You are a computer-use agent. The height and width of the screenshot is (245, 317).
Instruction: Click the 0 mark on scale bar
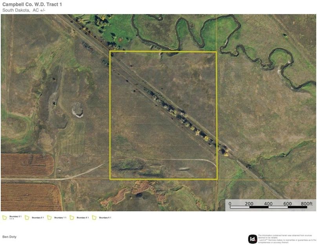point(230,204)
